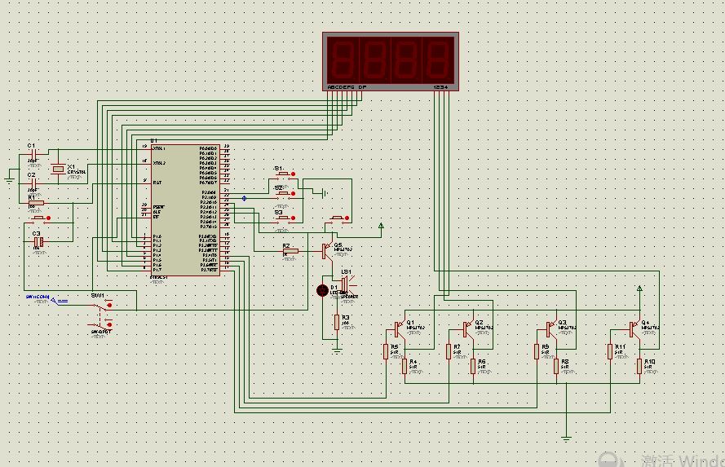Click the U1 microcontroller chip

186,210
